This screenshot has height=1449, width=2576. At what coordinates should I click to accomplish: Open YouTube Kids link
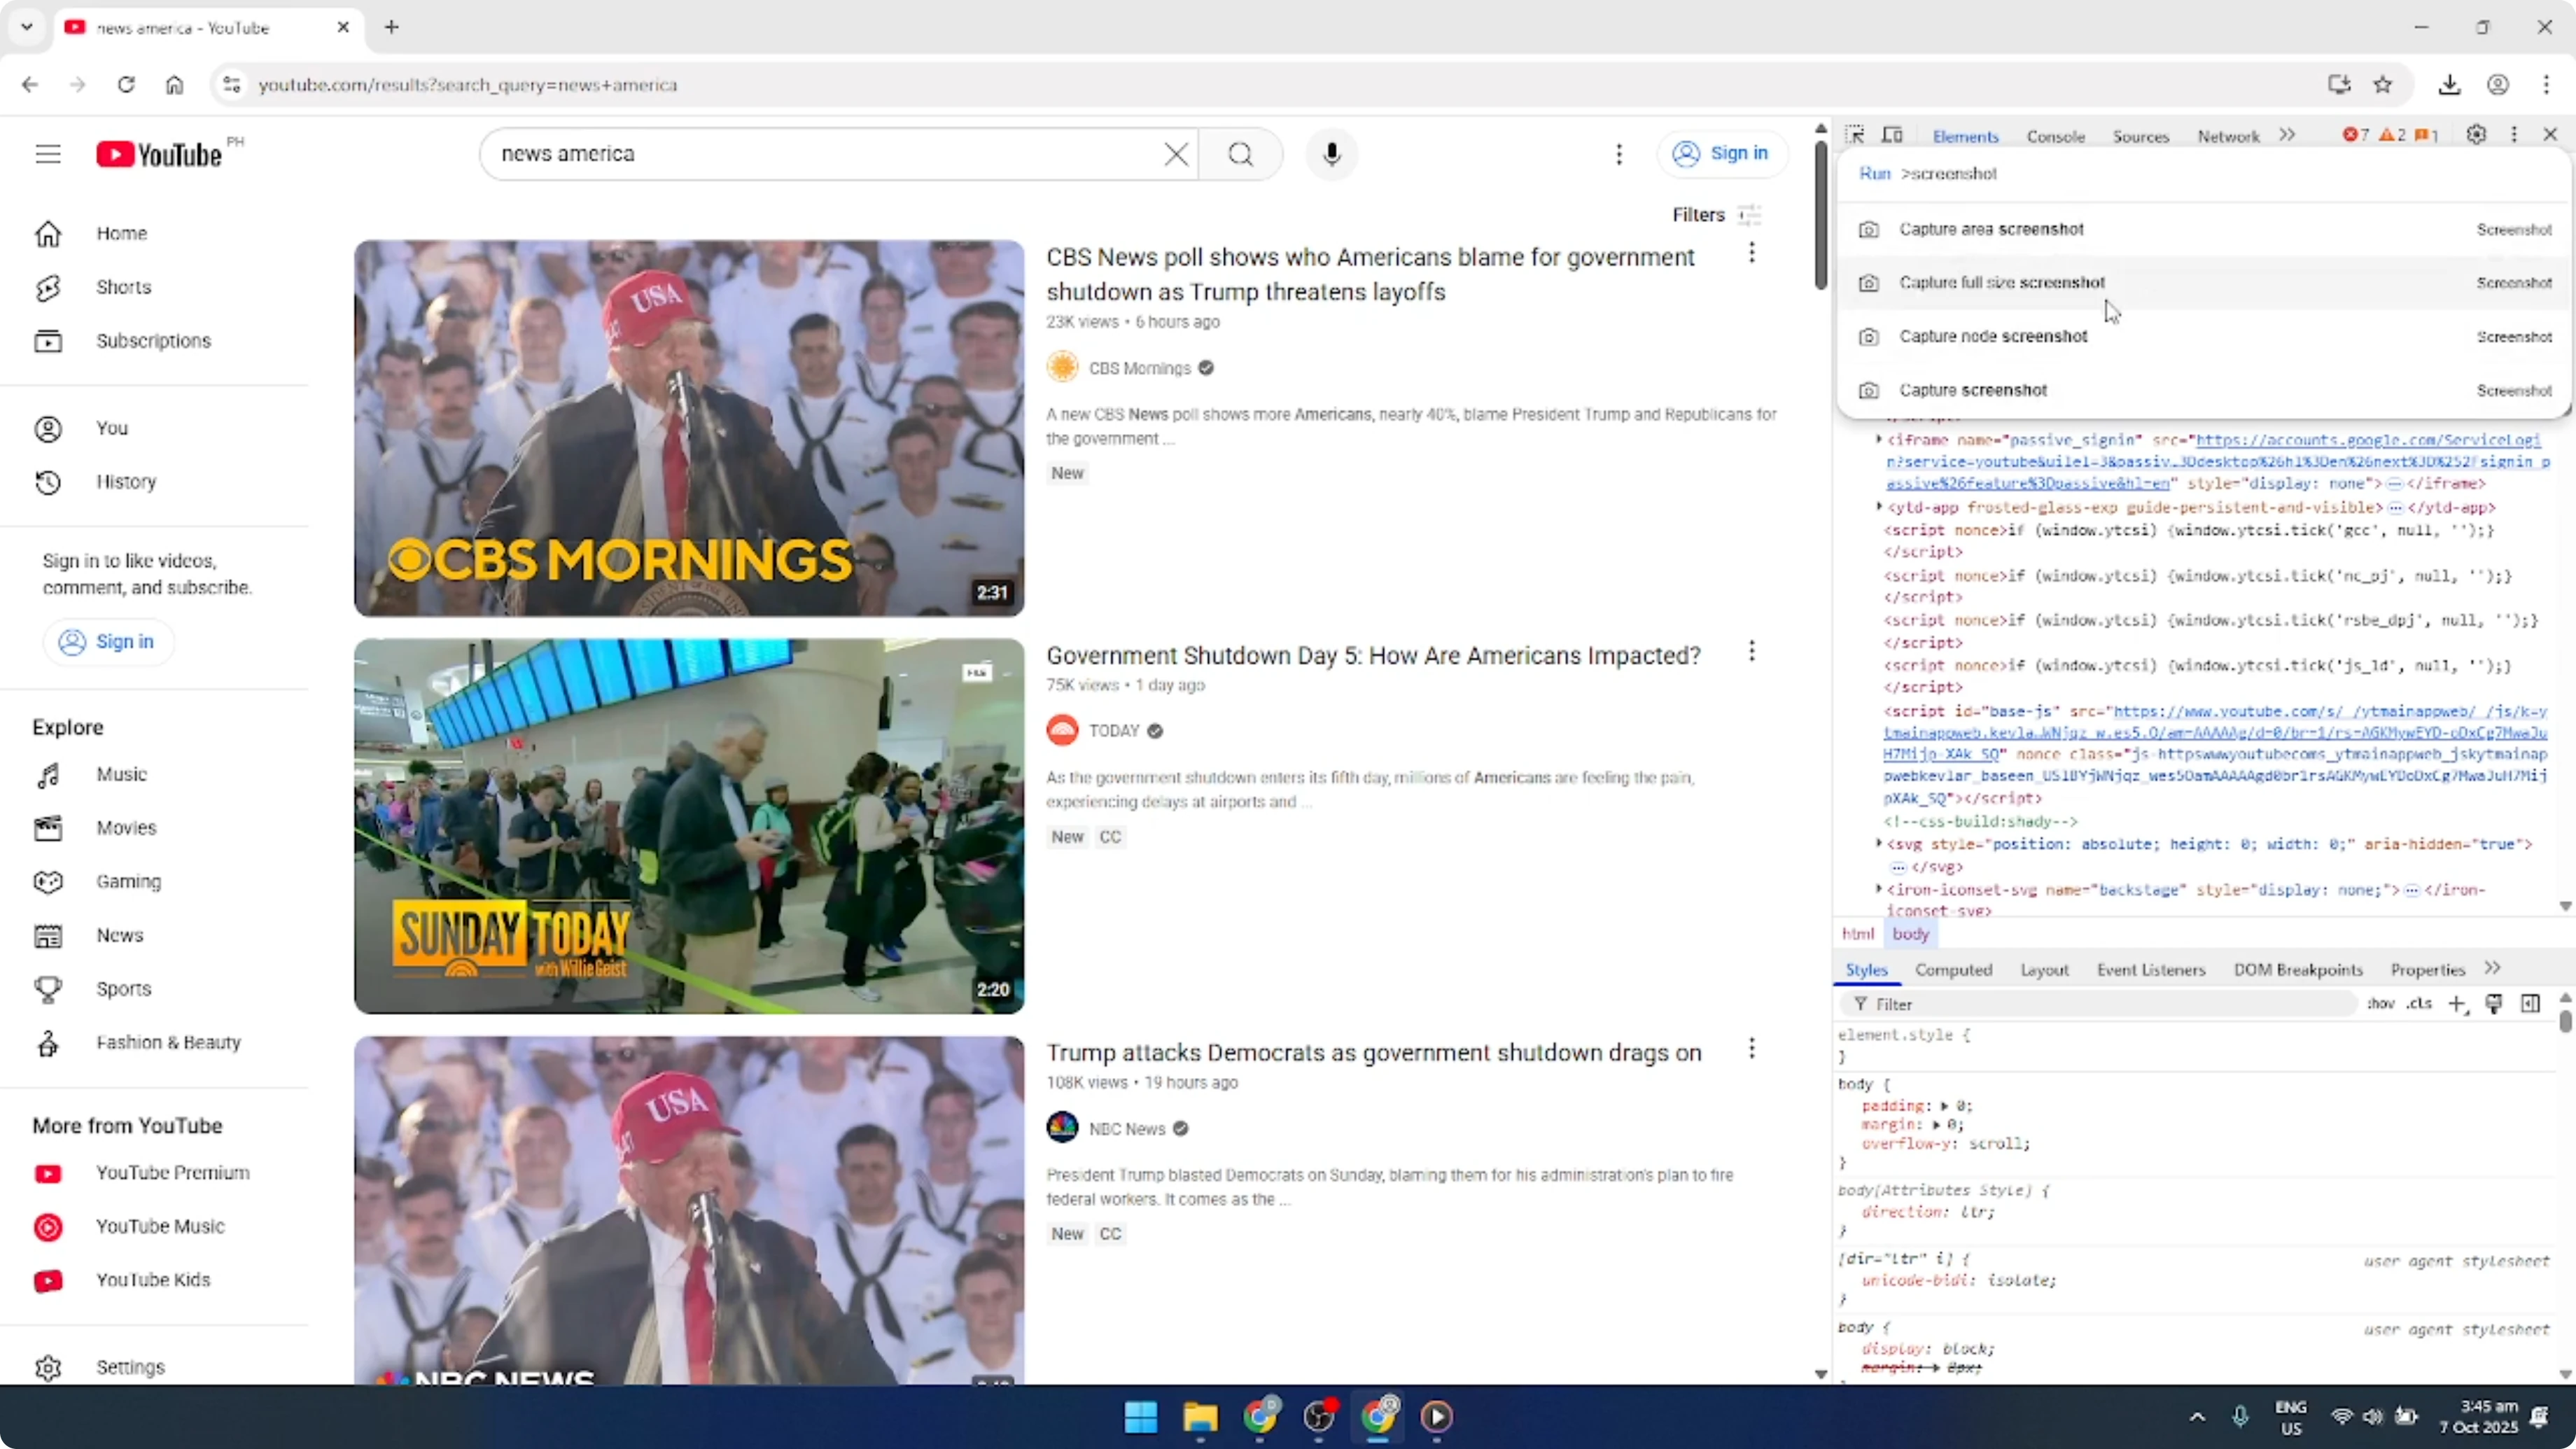click(155, 1280)
